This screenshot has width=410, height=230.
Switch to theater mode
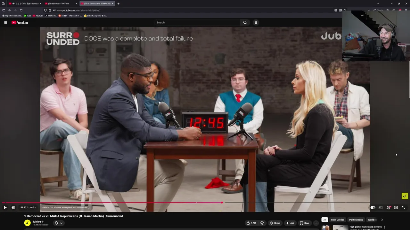[x=396, y=208]
